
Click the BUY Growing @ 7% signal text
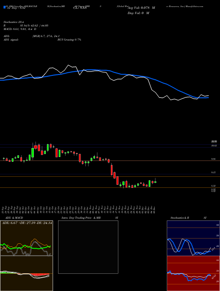(69, 40)
